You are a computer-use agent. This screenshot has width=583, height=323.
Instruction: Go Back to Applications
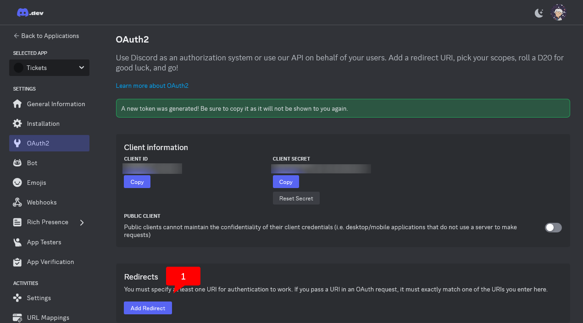click(x=46, y=36)
